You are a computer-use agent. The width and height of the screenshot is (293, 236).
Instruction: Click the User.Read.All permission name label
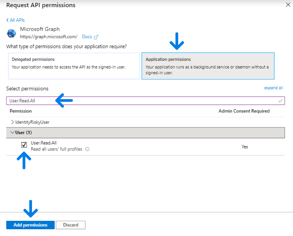click(x=43, y=143)
